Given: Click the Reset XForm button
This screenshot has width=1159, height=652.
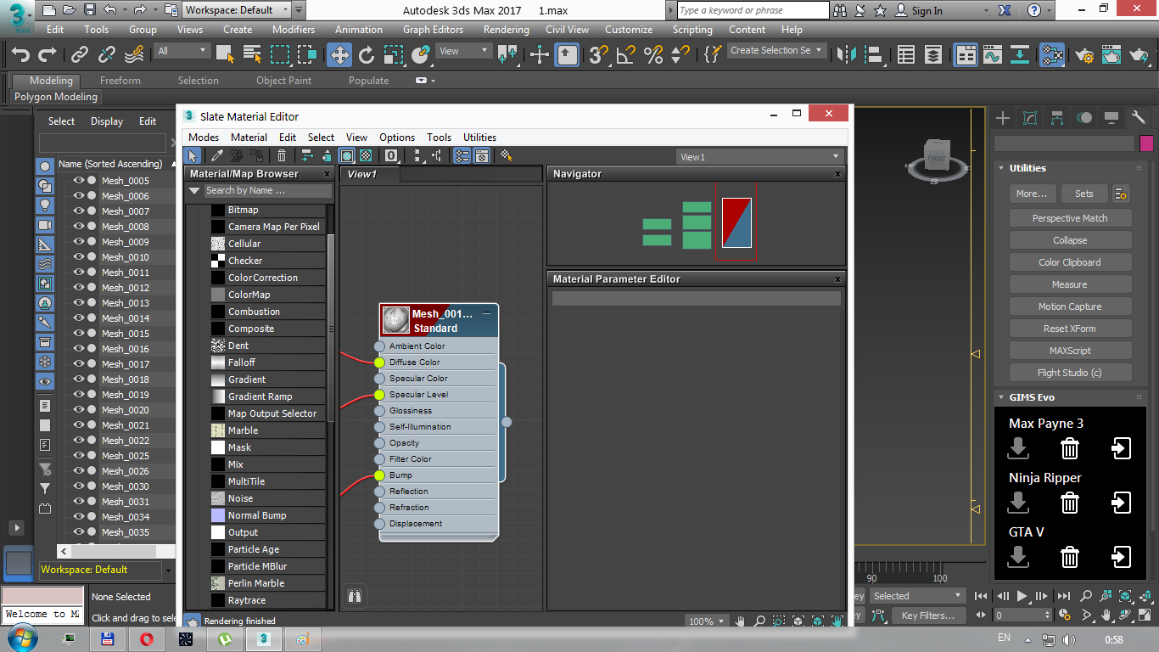Looking at the screenshot, I should click(1069, 329).
